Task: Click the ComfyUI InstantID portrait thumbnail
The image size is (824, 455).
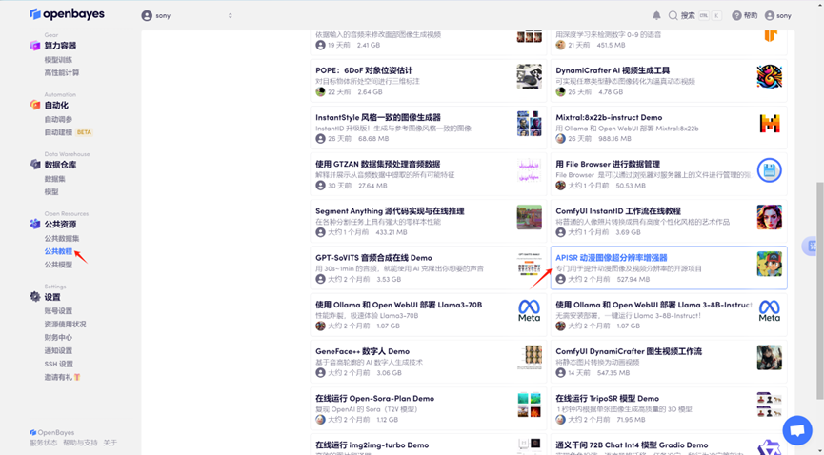Action: point(770,217)
